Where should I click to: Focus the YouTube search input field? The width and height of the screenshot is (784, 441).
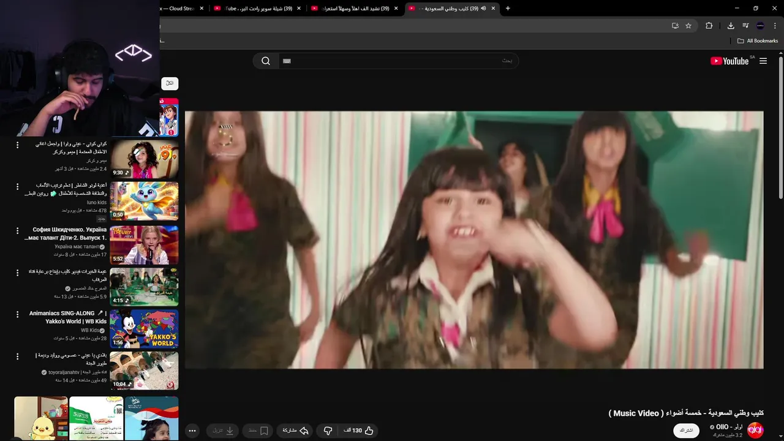coord(398,61)
